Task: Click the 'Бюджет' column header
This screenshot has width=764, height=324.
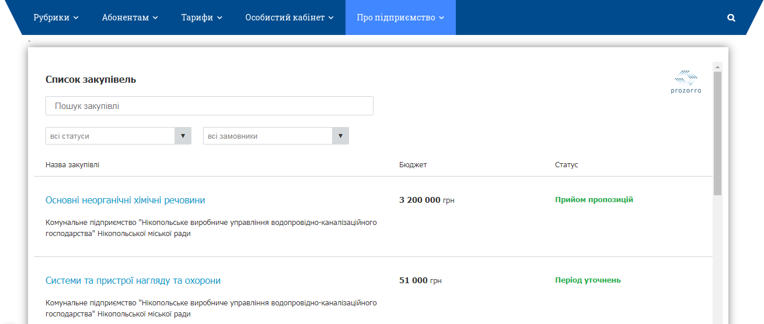Action: (x=413, y=165)
